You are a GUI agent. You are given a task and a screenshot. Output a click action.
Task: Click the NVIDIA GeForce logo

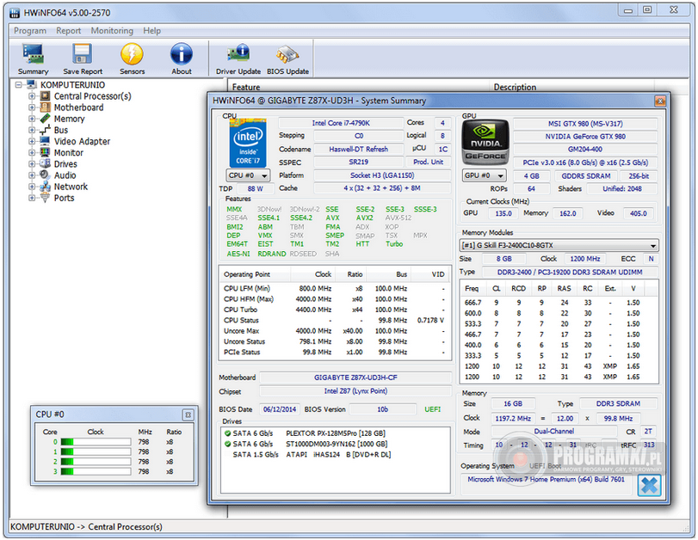[485, 143]
